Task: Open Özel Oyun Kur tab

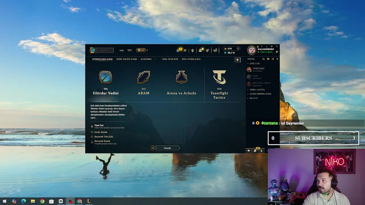Action: [170, 59]
